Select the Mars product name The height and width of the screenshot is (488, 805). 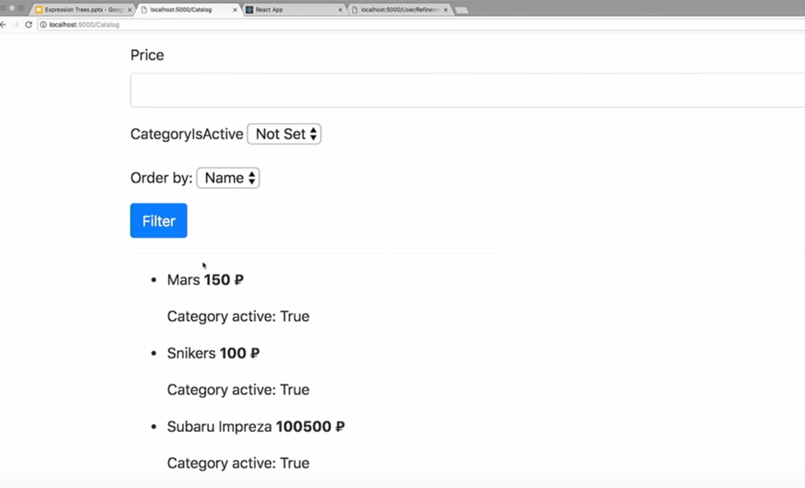184,280
